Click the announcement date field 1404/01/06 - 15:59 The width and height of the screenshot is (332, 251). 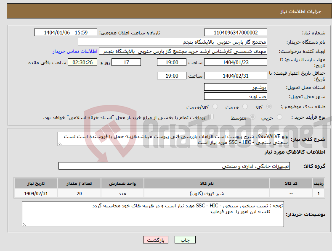pyautogui.click(x=66, y=33)
